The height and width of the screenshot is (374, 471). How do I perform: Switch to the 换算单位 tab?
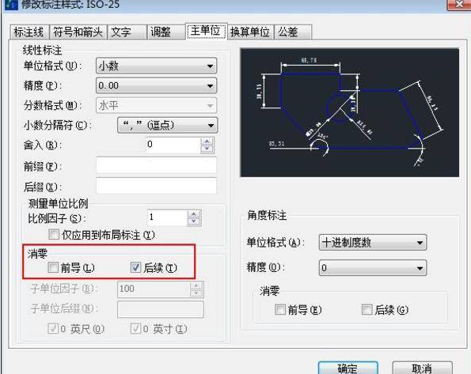point(249,32)
